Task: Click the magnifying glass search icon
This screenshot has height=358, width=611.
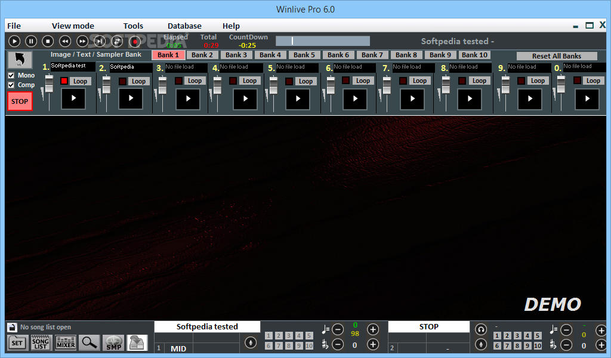Action: click(x=90, y=343)
